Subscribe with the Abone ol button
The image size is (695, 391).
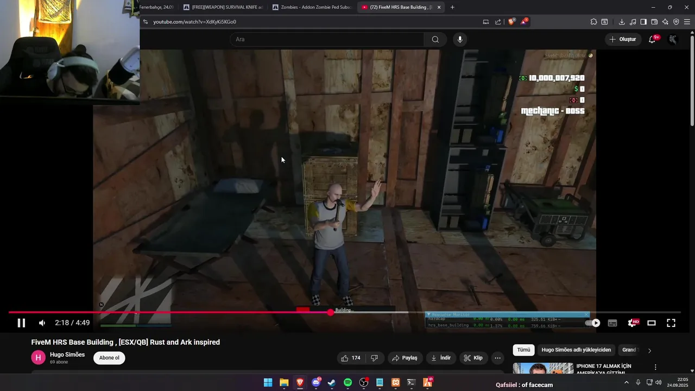click(x=109, y=358)
